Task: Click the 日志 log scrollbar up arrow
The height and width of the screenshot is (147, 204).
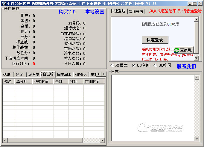Action: pyautogui.click(x=197, y=78)
